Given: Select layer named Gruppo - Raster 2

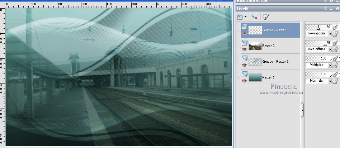Looking at the screenshot, I should 275,62.
